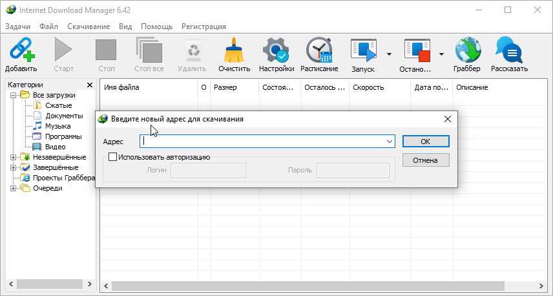Maximize the Internet Download Manager window

[508, 10]
